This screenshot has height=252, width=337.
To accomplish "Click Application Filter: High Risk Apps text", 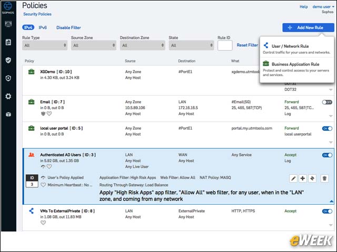I will [x=127, y=177].
